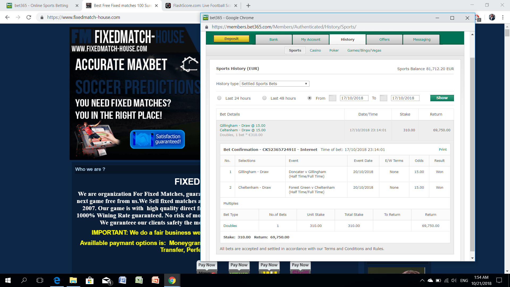
Task: Open My Account tab
Action: (311, 40)
